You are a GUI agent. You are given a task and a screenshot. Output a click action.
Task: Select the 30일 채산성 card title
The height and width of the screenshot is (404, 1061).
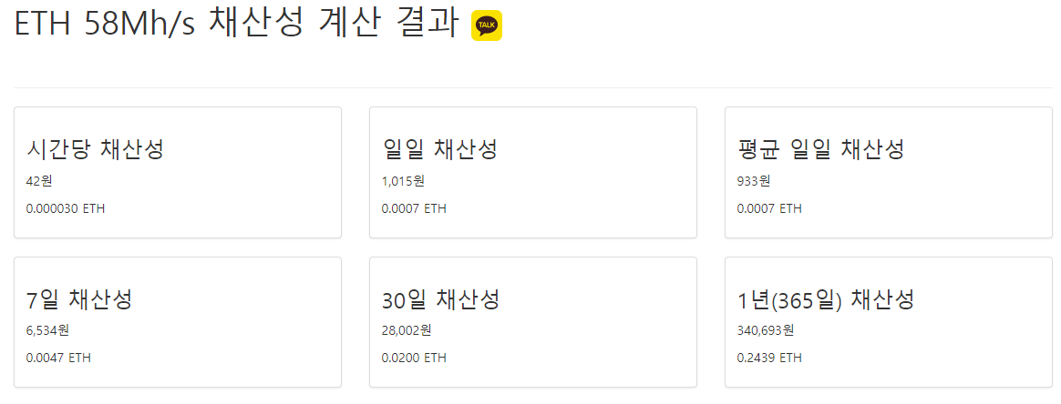click(441, 298)
